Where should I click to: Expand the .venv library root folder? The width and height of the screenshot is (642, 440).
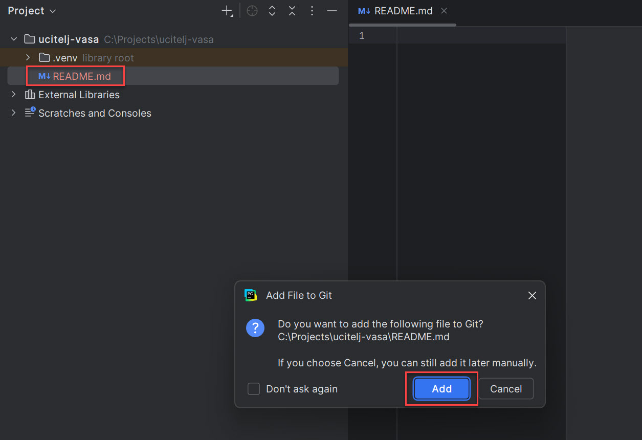[x=28, y=57]
